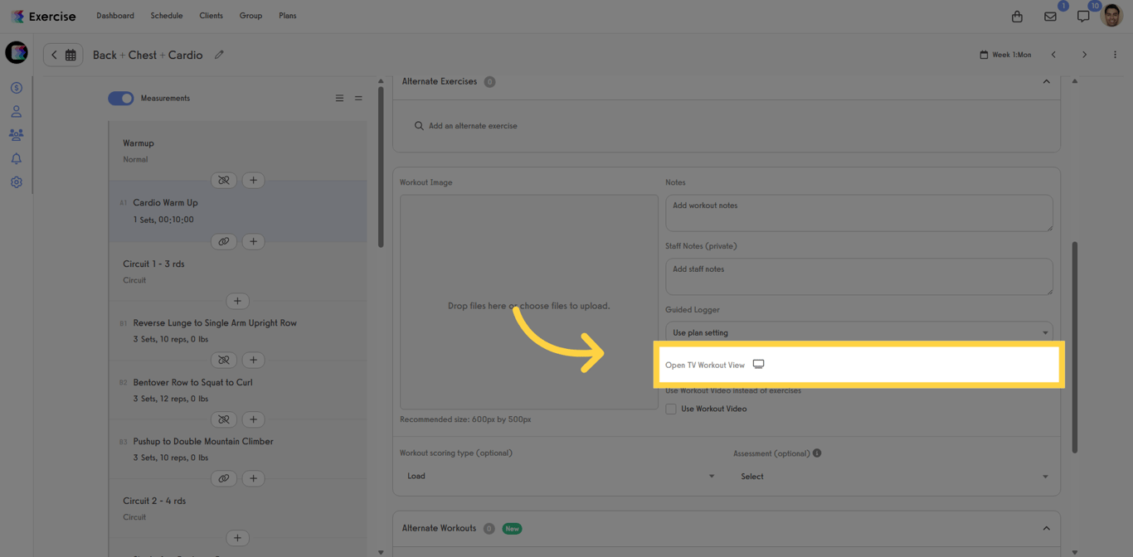Click the three-dot more options icon
Viewport: 1133px width, 557px height.
click(1115, 55)
